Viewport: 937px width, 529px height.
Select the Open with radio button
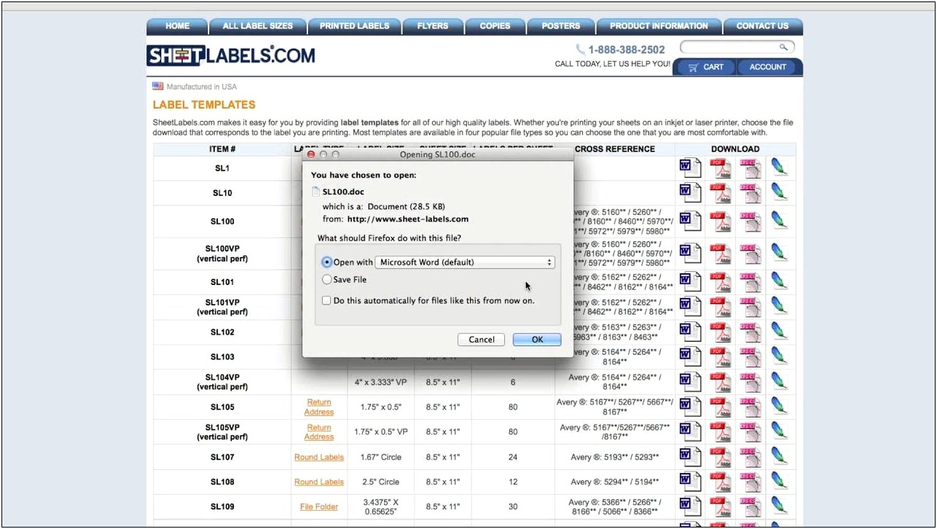pyautogui.click(x=327, y=262)
